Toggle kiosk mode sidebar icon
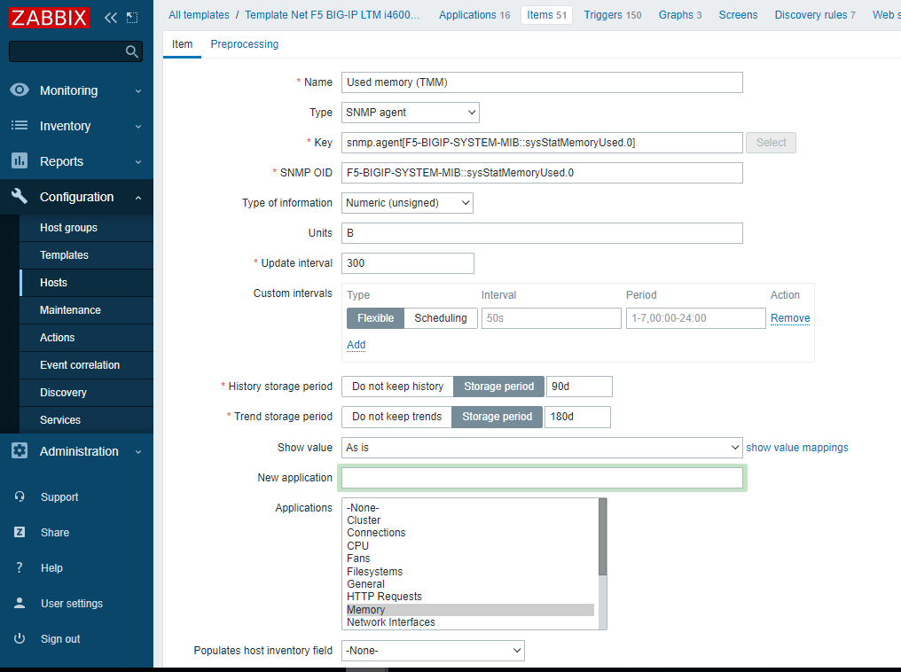The height and width of the screenshot is (672, 901). [132, 18]
